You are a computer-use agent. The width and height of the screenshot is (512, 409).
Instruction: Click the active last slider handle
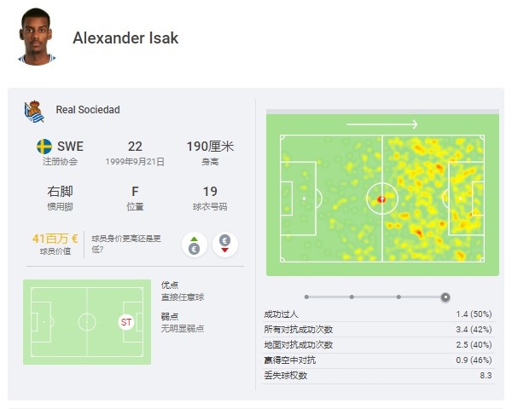pos(445,297)
